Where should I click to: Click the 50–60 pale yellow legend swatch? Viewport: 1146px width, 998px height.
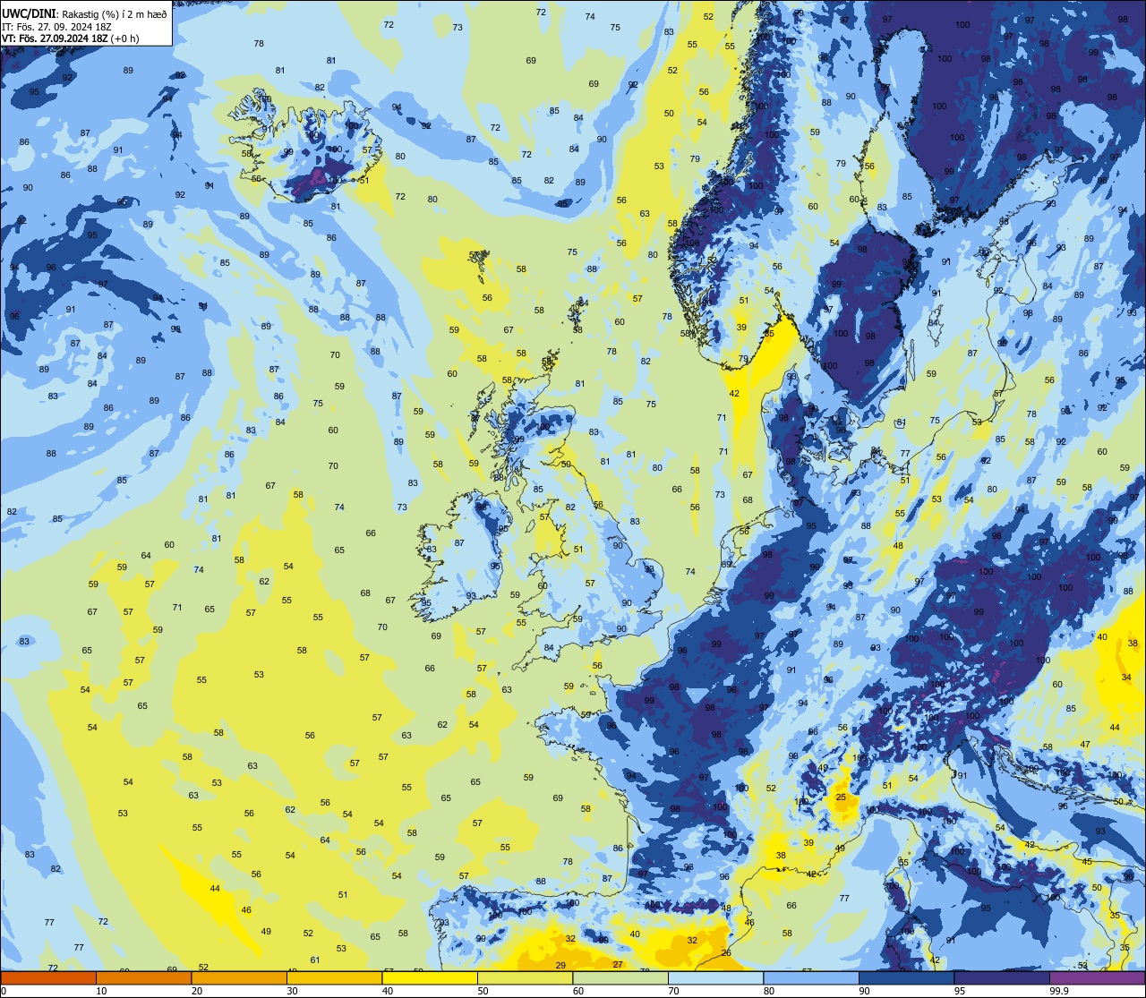(525, 978)
